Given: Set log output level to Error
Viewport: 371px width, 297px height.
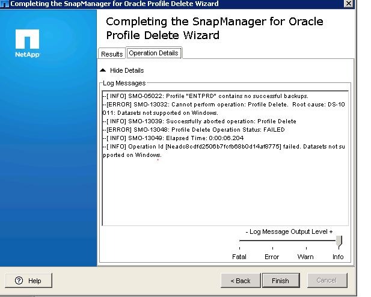Looking at the screenshot, I should click(272, 257).
